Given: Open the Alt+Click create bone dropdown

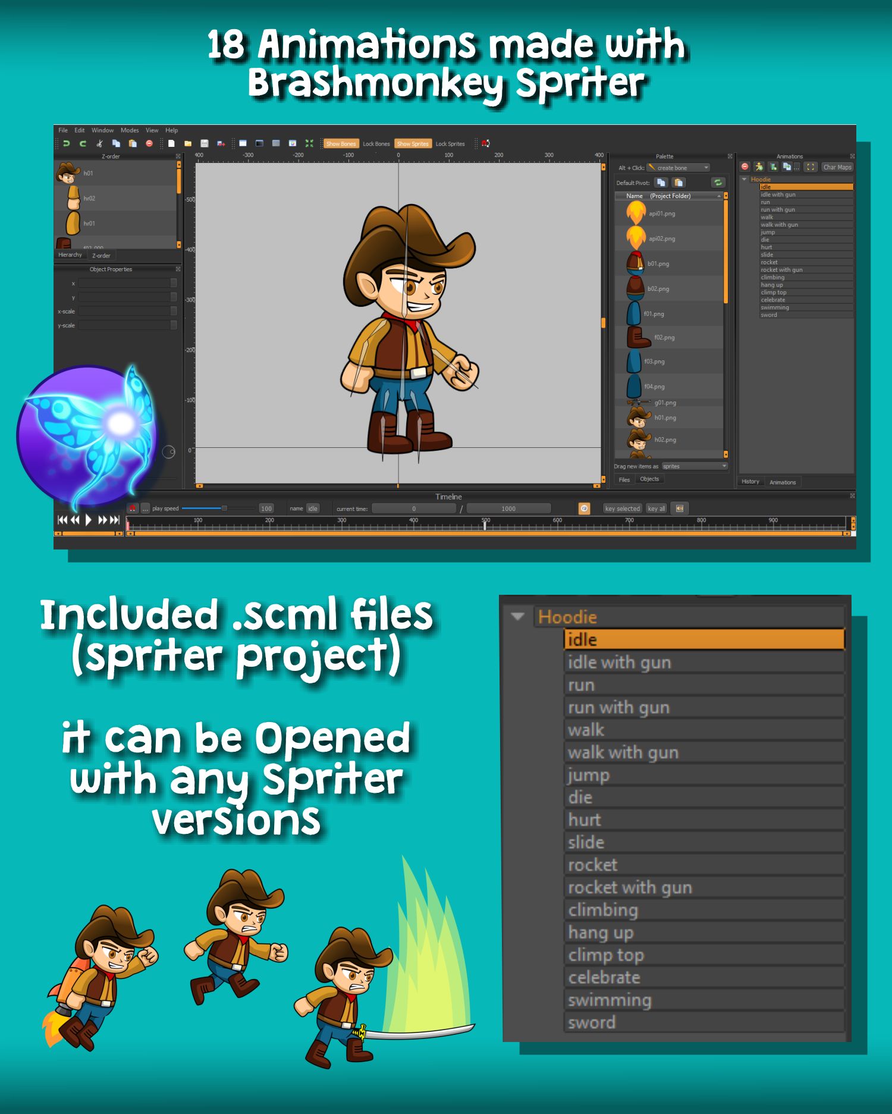Looking at the screenshot, I should [678, 168].
